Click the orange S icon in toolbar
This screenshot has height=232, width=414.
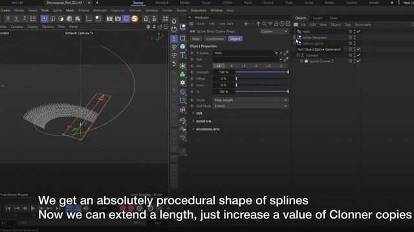pyautogui.click(x=135, y=19)
